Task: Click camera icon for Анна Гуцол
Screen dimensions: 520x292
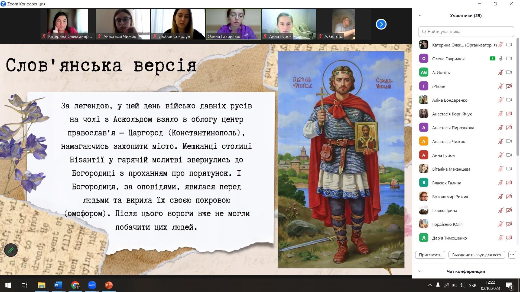Action: (x=509, y=155)
